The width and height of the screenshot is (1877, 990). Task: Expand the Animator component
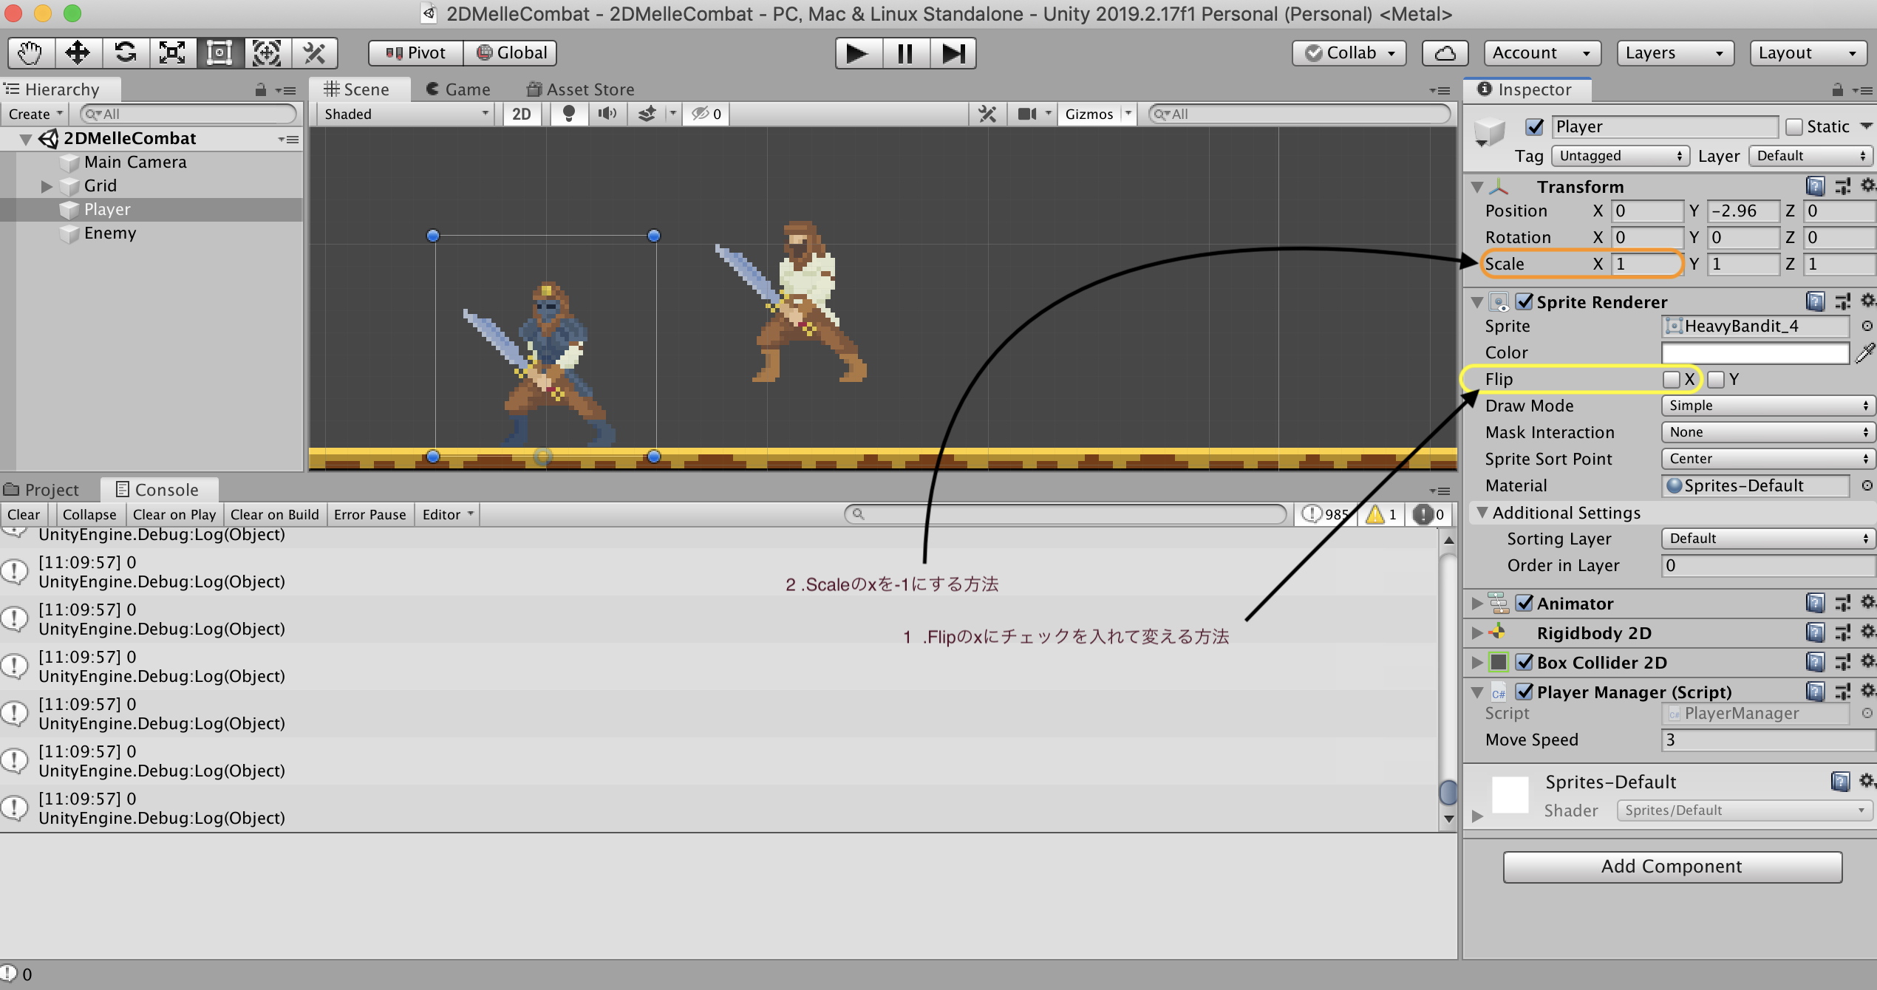point(1477,604)
